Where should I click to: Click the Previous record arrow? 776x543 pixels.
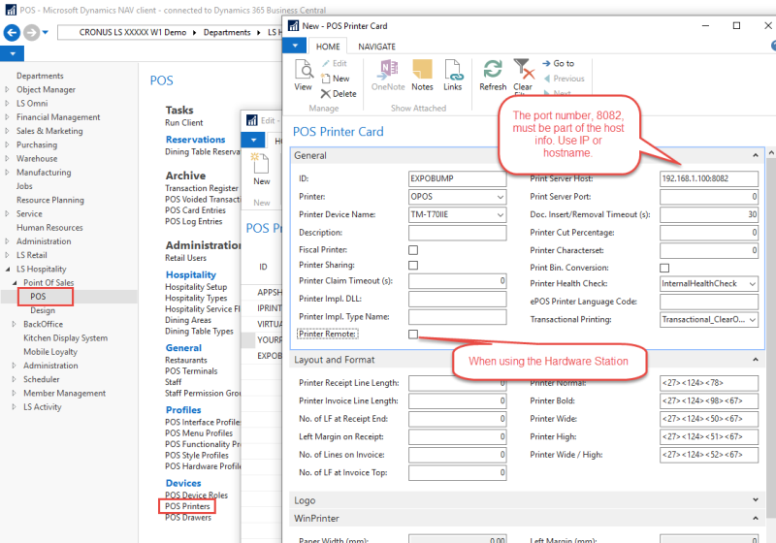coord(564,79)
